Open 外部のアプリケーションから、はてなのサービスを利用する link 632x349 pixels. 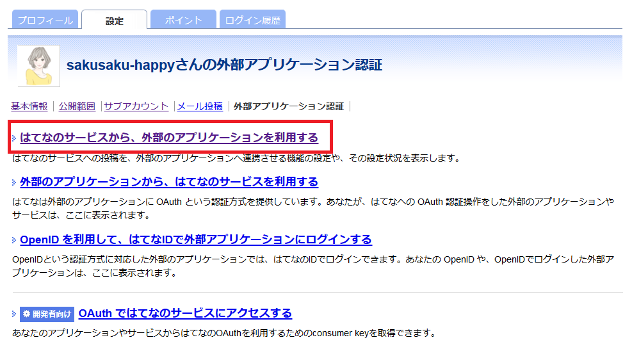[x=169, y=182]
